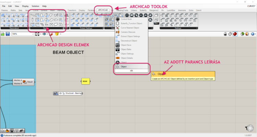This screenshot has width=257, height=137.
Task: Open the blue sphere preview color option
Action: pyautogui.click(x=253, y=34)
